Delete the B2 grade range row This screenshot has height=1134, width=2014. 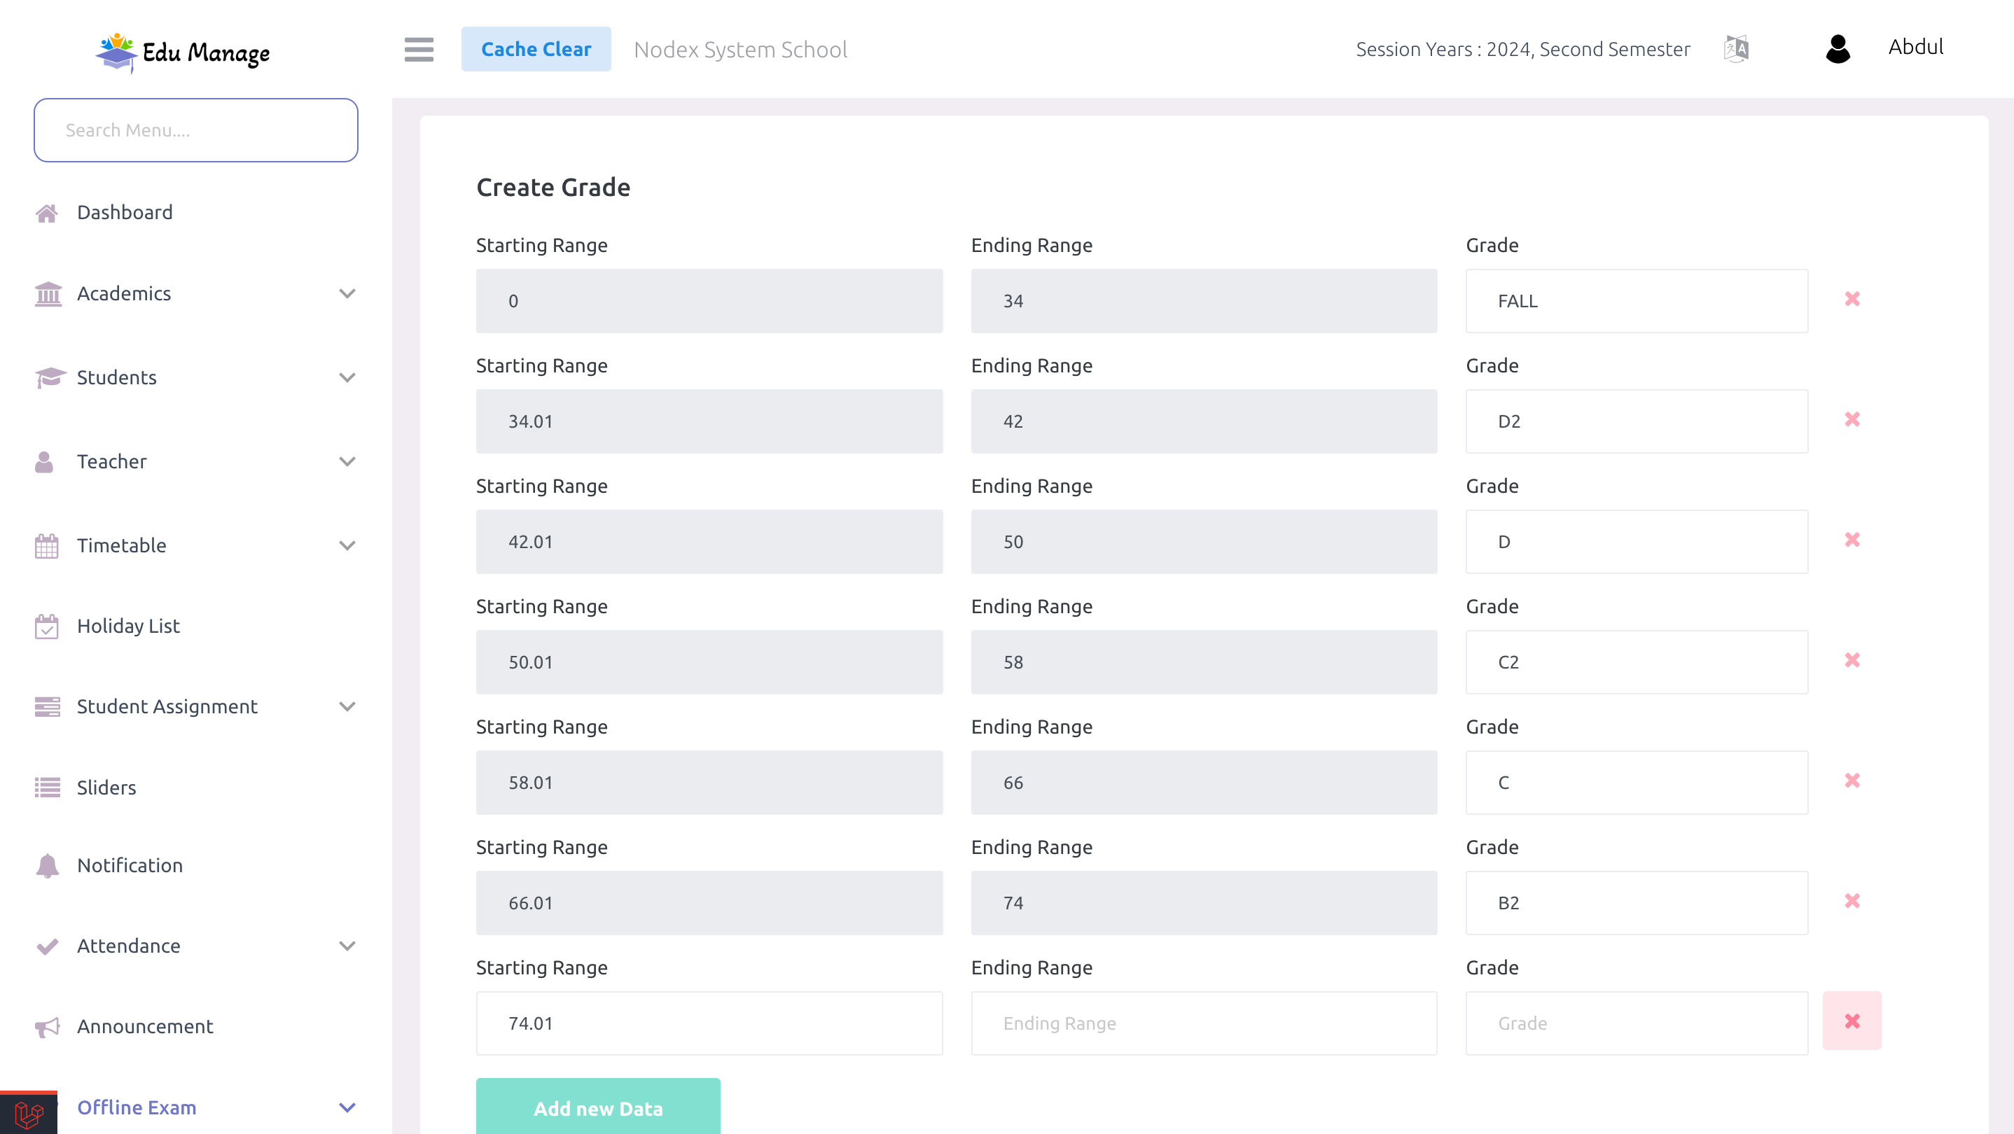[x=1852, y=900]
